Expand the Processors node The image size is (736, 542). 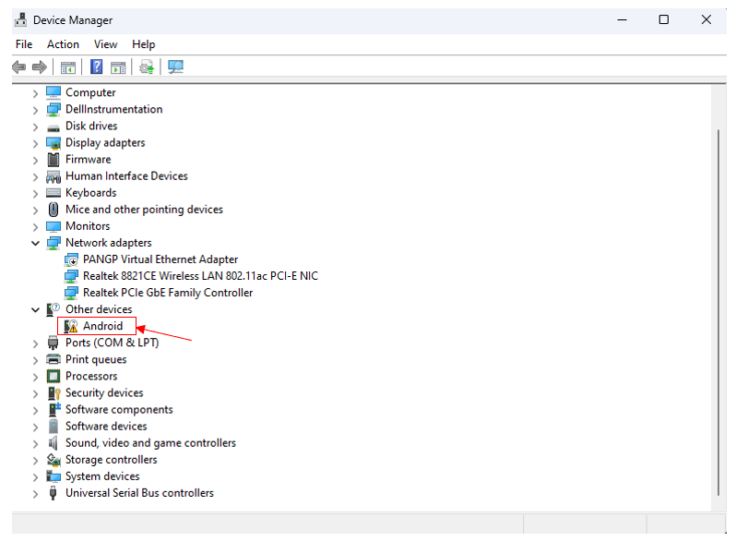click(x=35, y=378)
